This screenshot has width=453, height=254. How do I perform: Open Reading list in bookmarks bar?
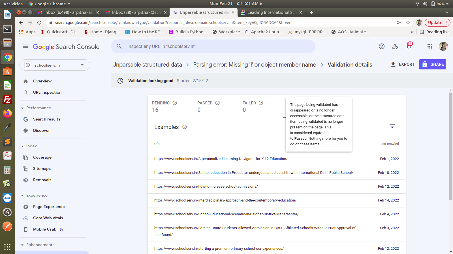[x=434, y=32]
